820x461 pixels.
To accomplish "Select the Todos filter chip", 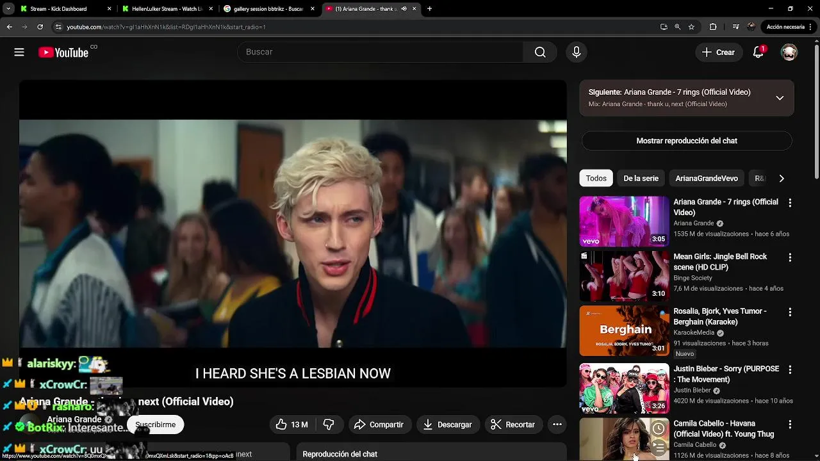I will [596, 179].
